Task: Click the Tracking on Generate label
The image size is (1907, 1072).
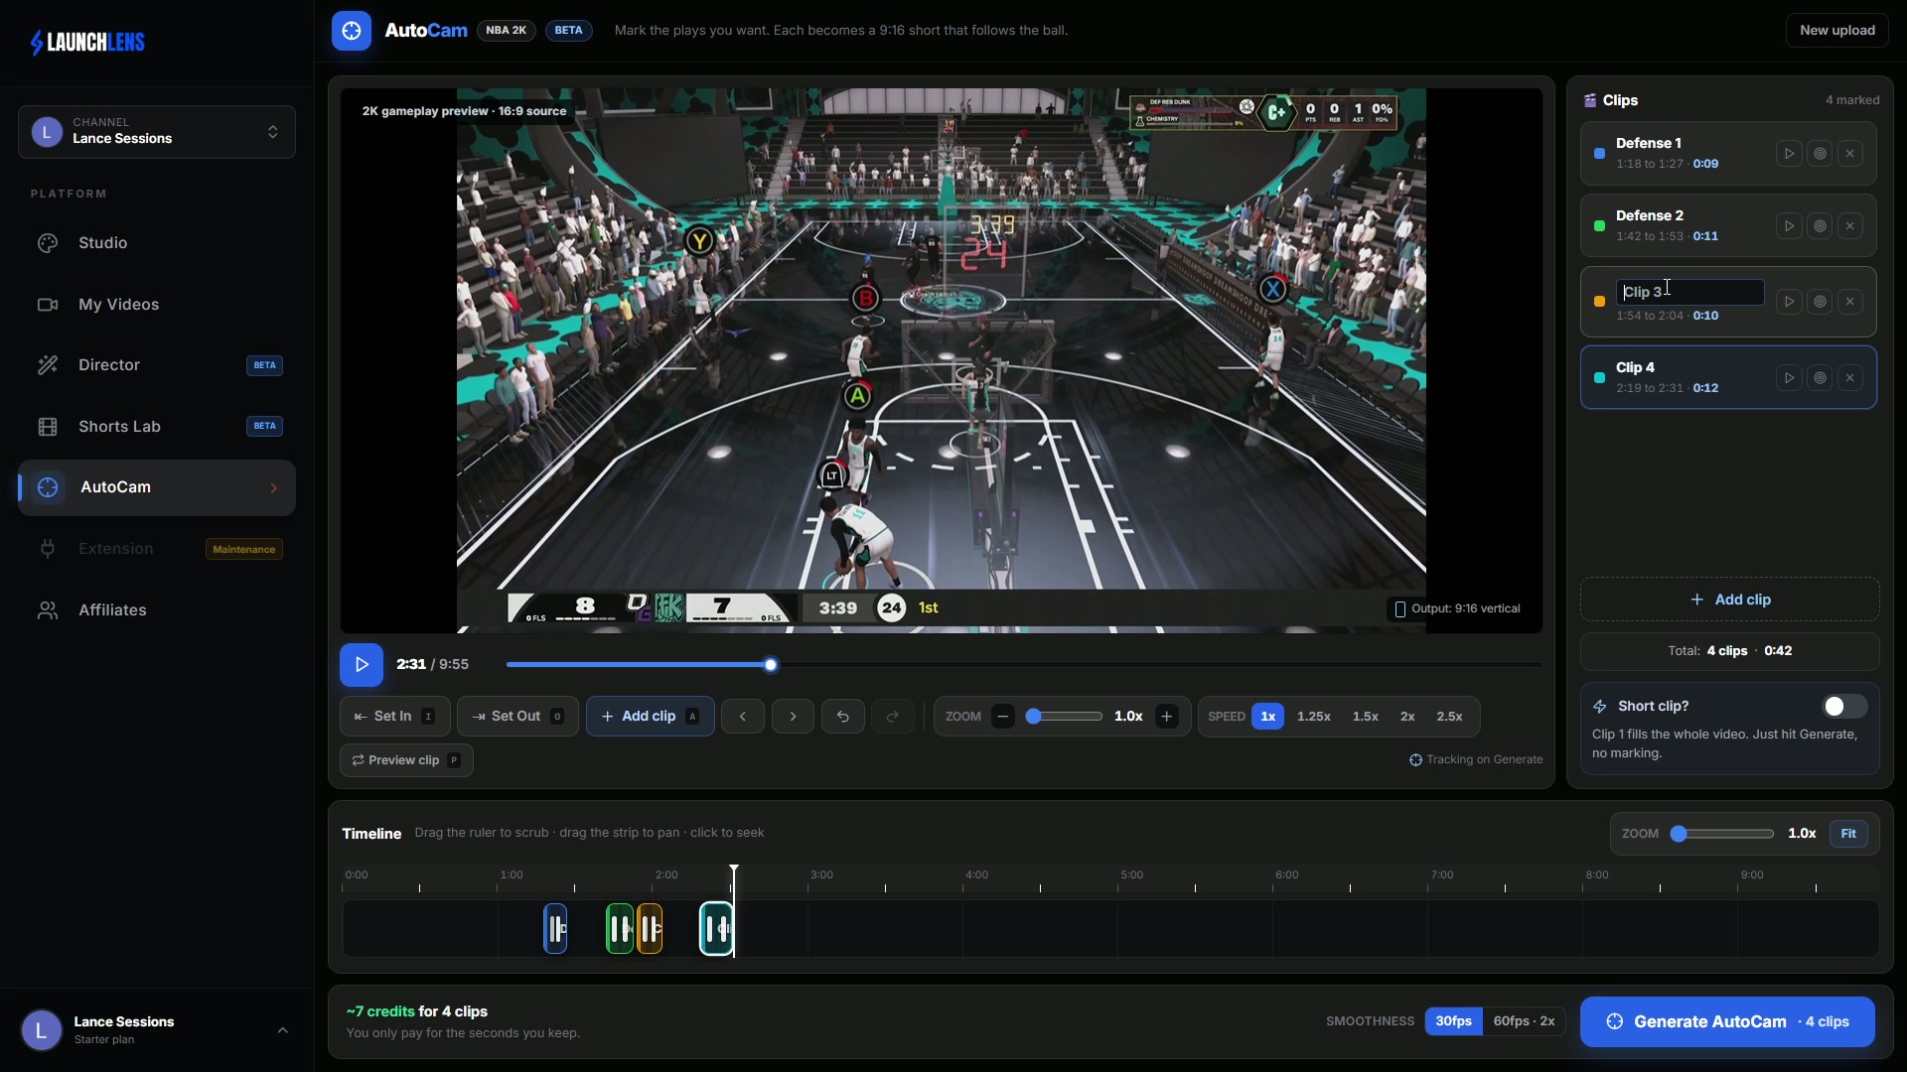Action: pos(1475,760)
